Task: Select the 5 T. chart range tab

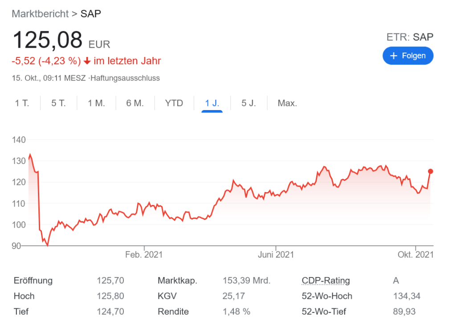Action: coord(58,103)
